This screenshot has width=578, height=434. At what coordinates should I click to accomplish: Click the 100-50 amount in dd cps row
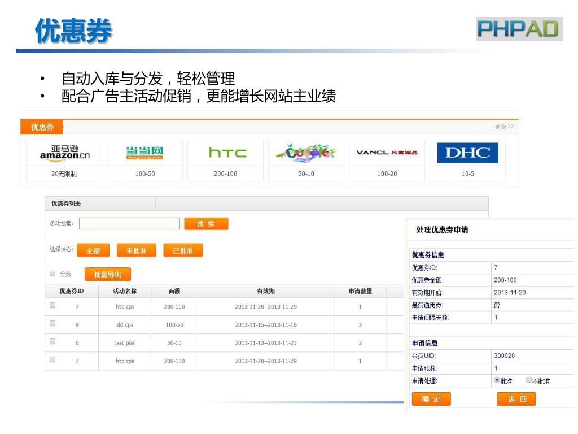point(174,325)
